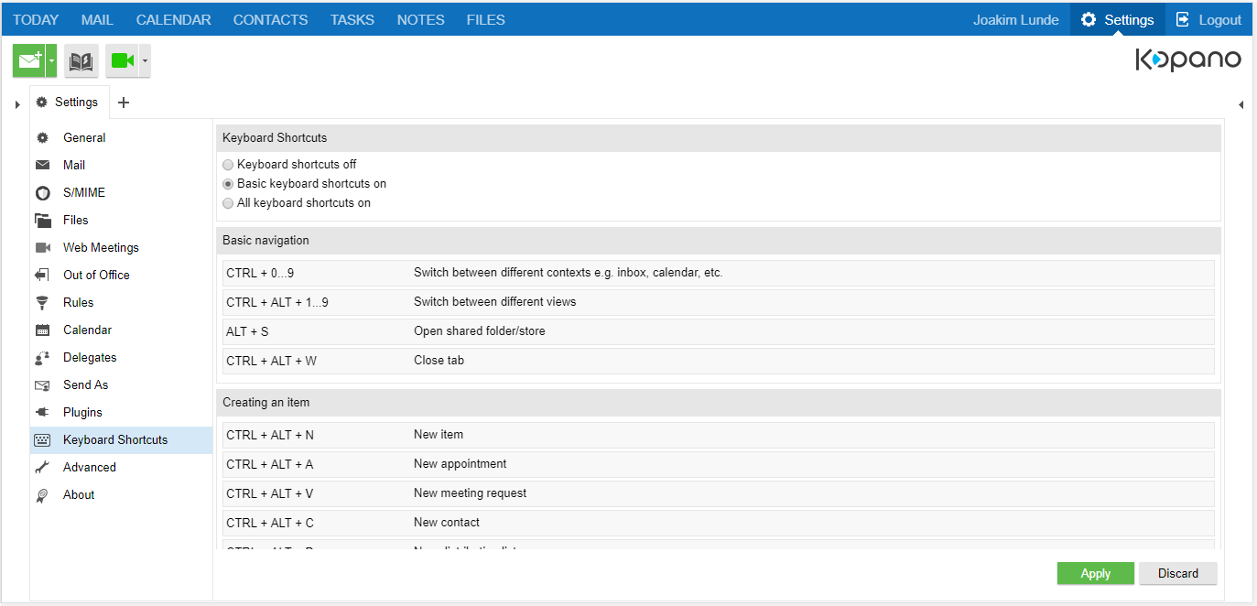1257x606 pixels.
Task: Switch to the CALENDAR section
Action: 173,19
